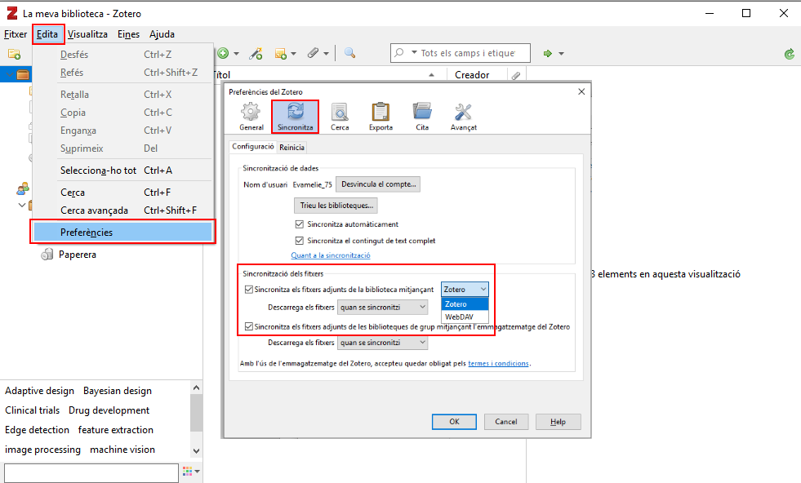This screenshot has height=483, width=801.
Task: Select Preferències menu entry
Action: coord(122,233)
